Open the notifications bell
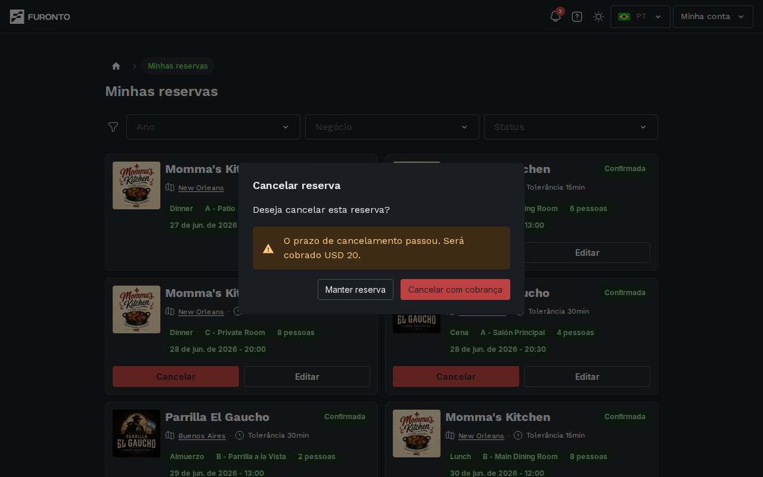This screenshot has width=763, height=477. pyautogui.click(x=556, y=17)
